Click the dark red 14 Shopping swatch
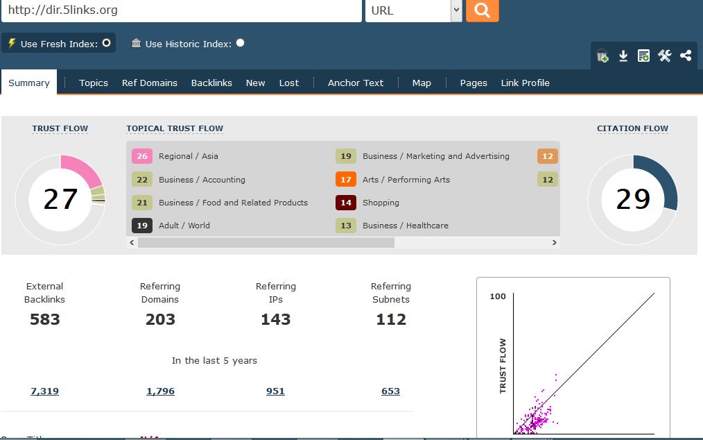This screenshot has height=440, width=703. click(346, 203)
